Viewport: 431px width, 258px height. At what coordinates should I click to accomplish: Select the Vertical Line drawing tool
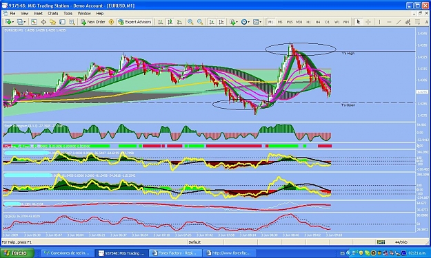(x=379, y=22)
